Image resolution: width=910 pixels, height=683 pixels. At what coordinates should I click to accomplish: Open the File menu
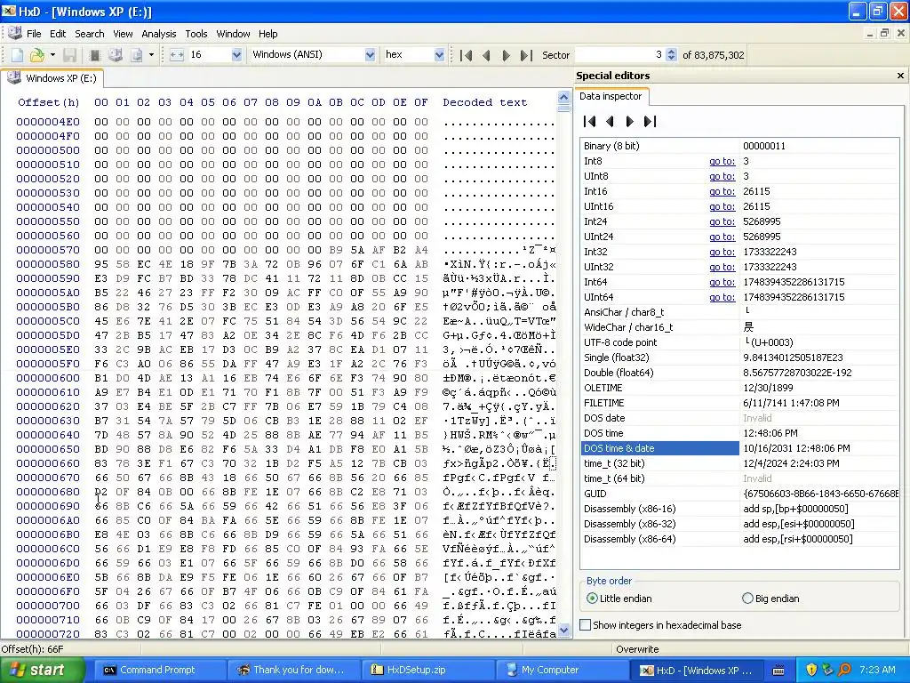(34, 34)
